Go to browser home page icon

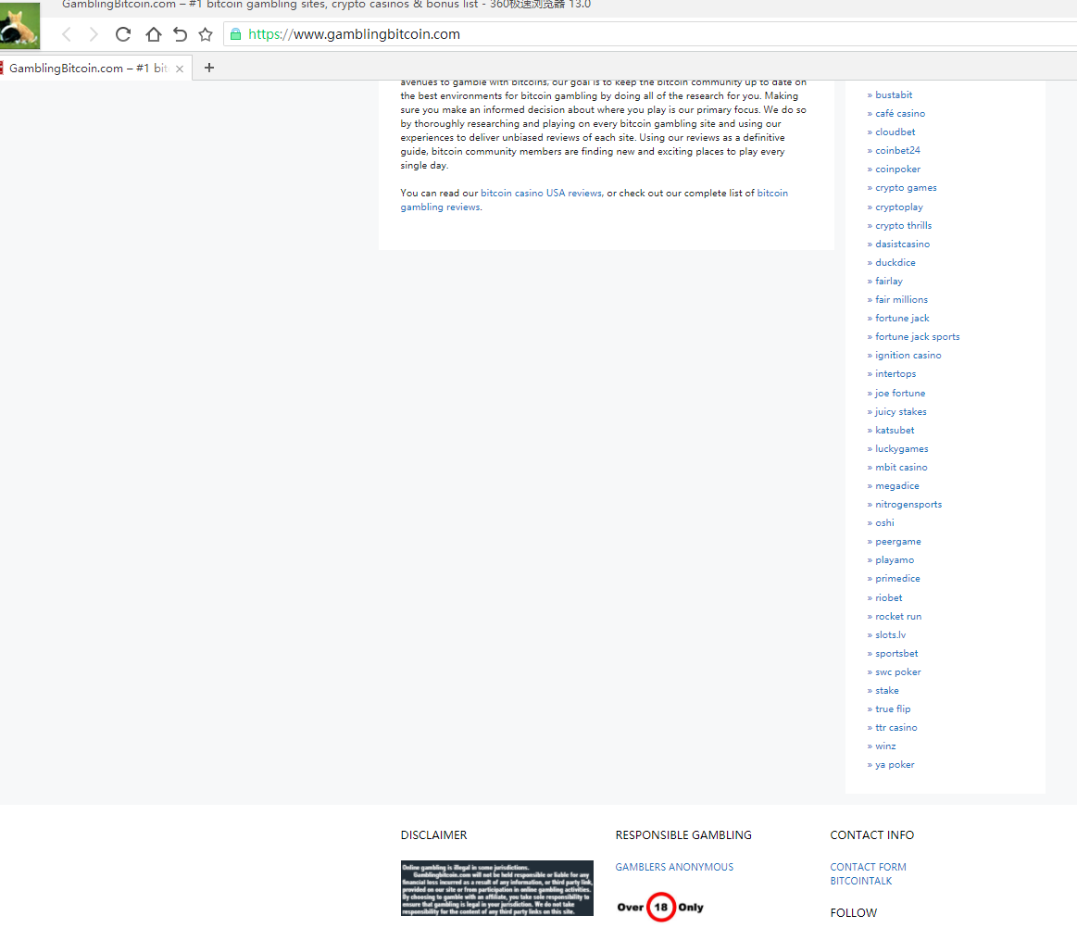[153, 34]
